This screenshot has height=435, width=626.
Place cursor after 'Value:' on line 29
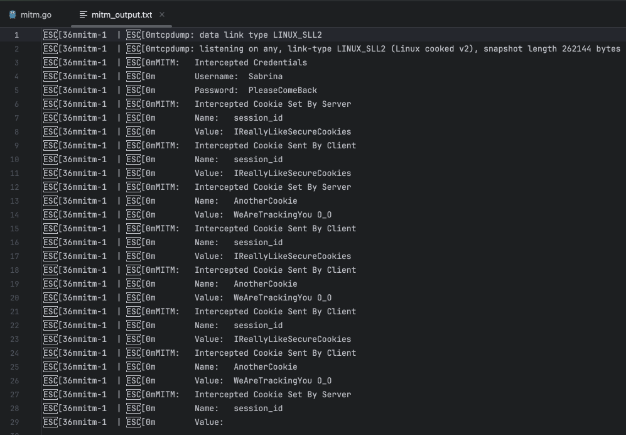click(x=225, y=422)
